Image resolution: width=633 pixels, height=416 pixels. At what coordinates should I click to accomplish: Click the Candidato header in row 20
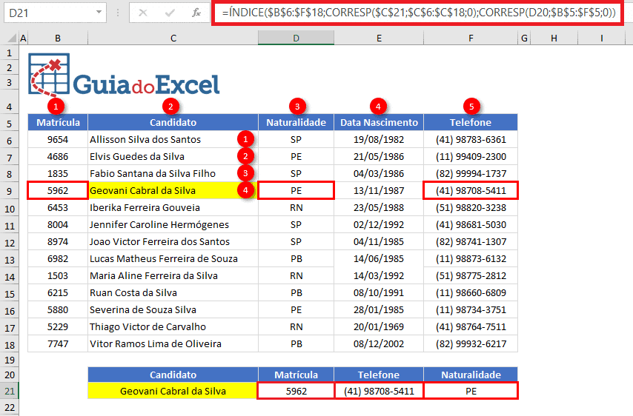coord(173,375)
